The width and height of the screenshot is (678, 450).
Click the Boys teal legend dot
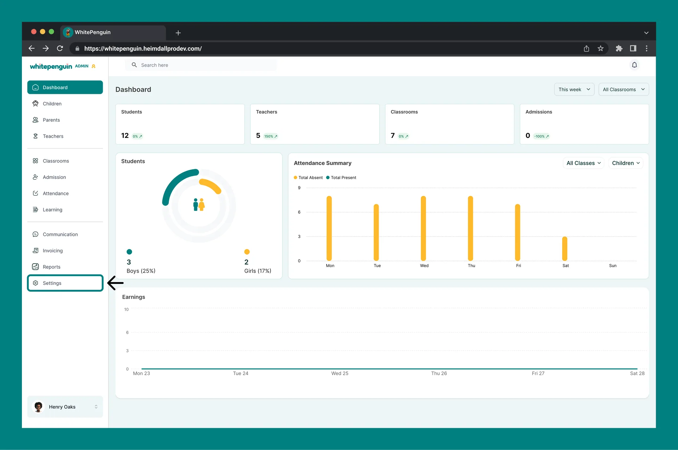pos(129,251)
